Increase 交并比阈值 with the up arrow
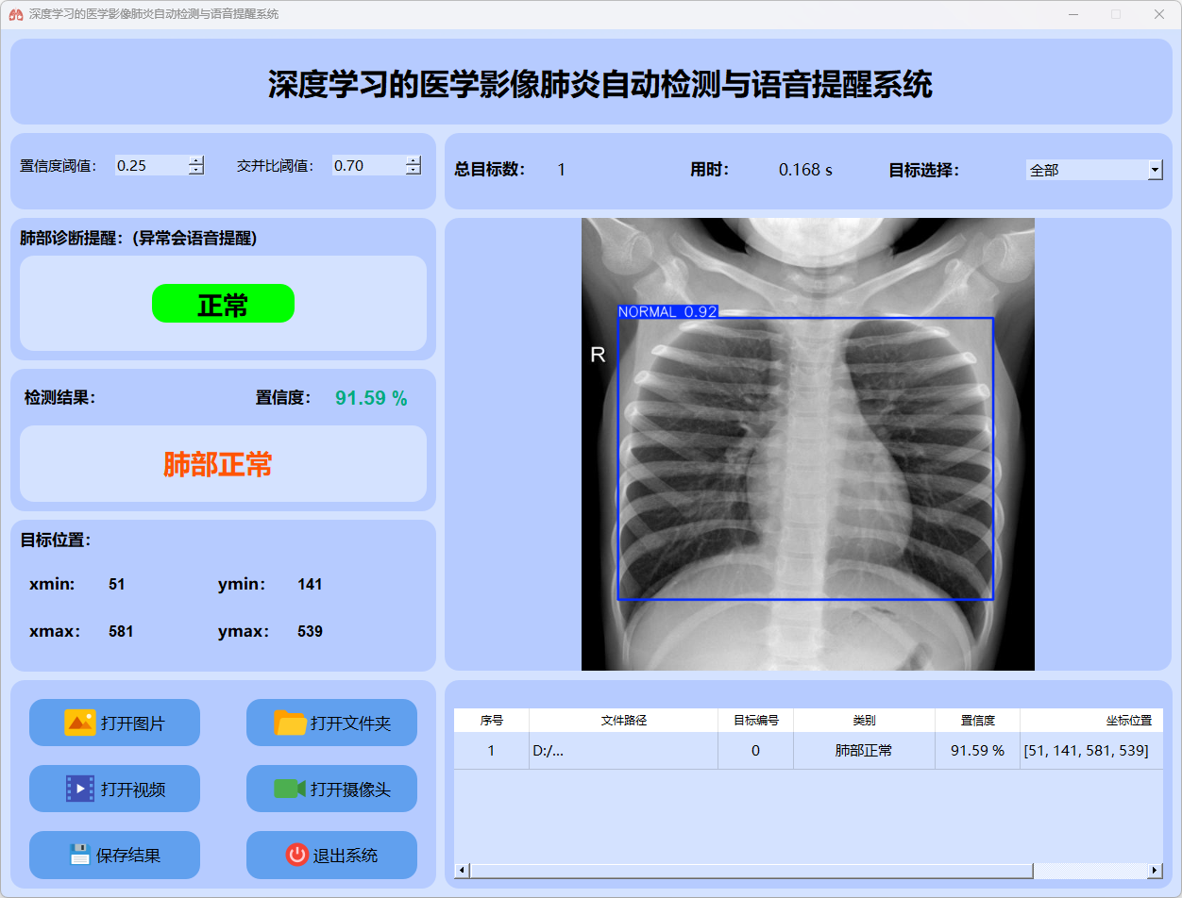 pos(414,160)
